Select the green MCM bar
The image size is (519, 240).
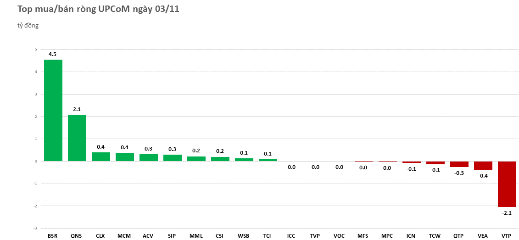(x=125, y=157)
